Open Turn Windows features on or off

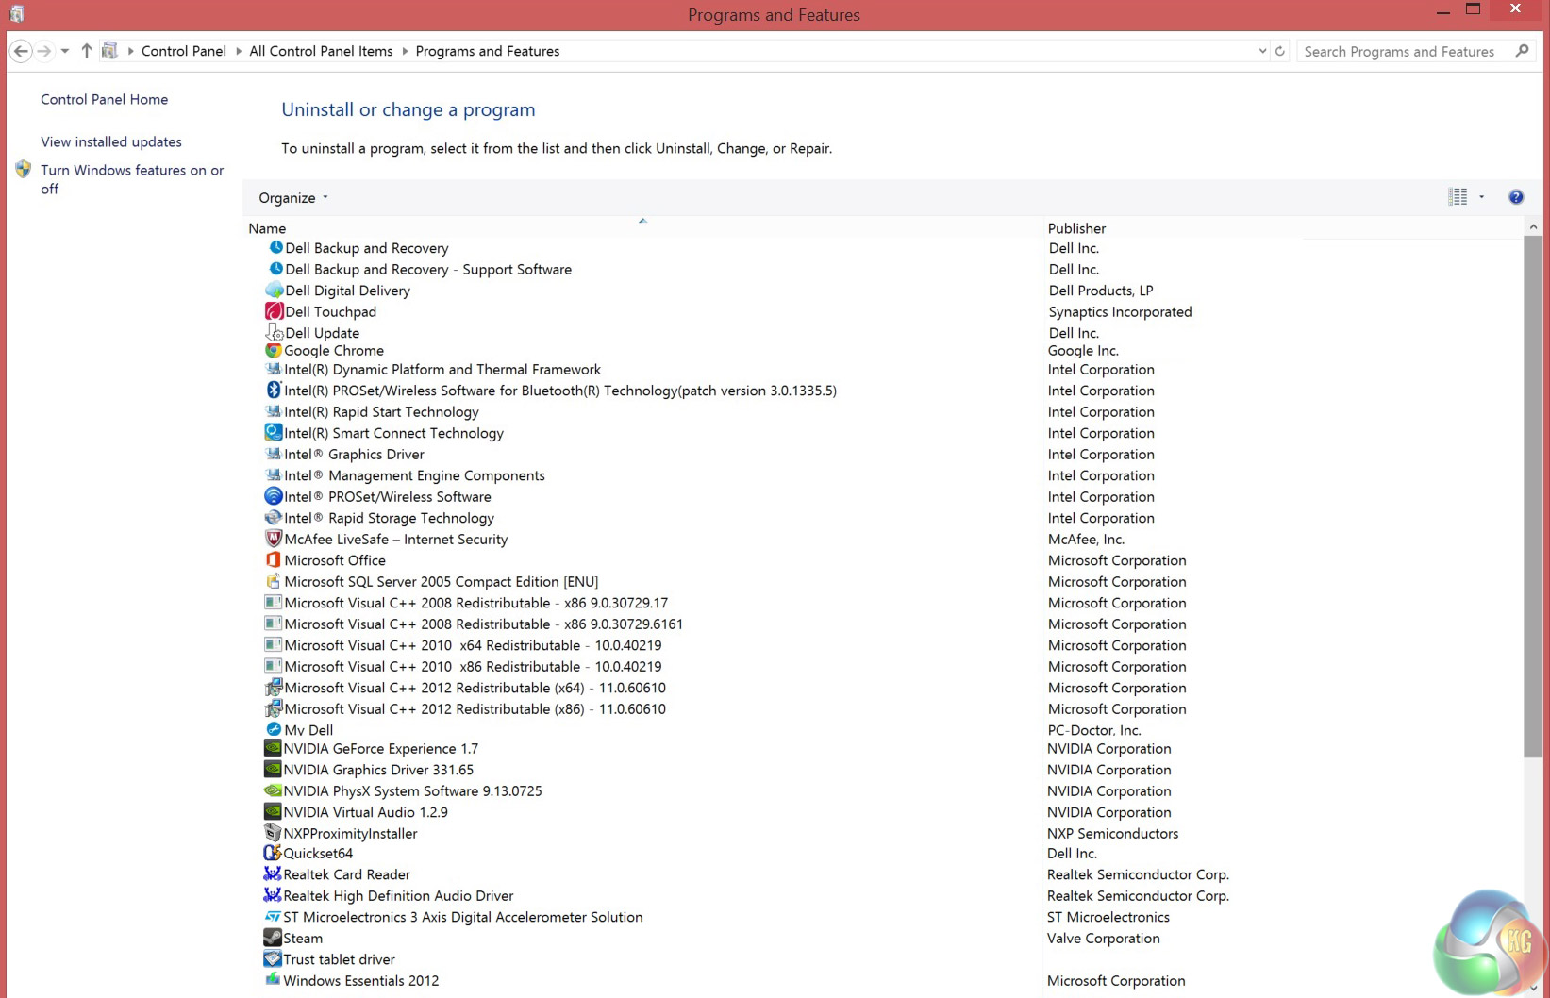pos(132,179)
